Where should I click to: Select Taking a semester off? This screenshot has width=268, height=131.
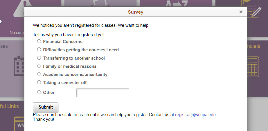point(39,82)
